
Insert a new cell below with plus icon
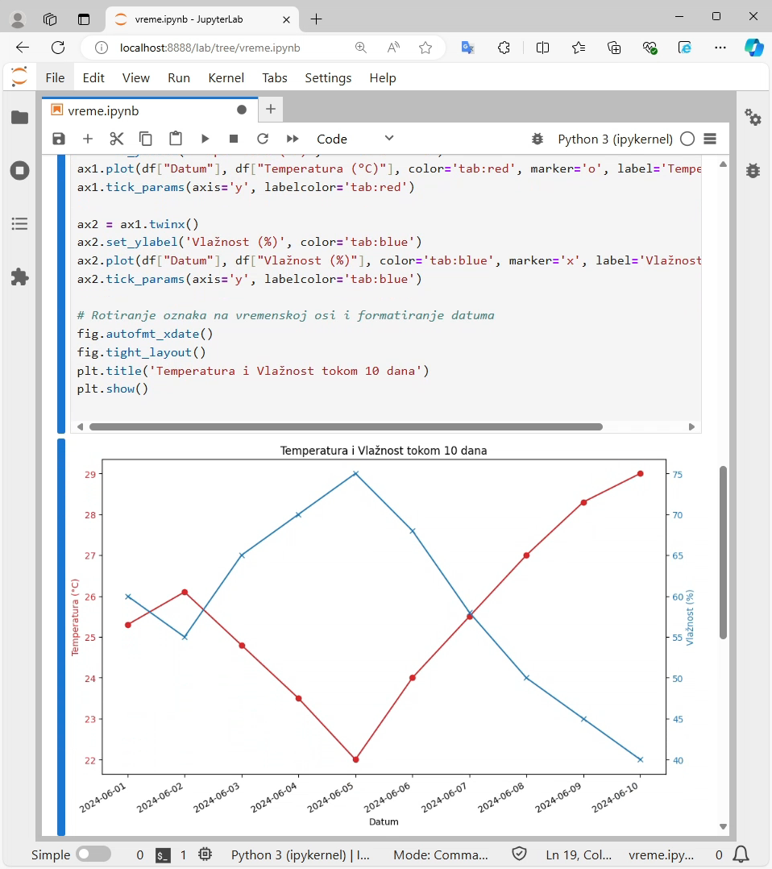pos(88,139)
